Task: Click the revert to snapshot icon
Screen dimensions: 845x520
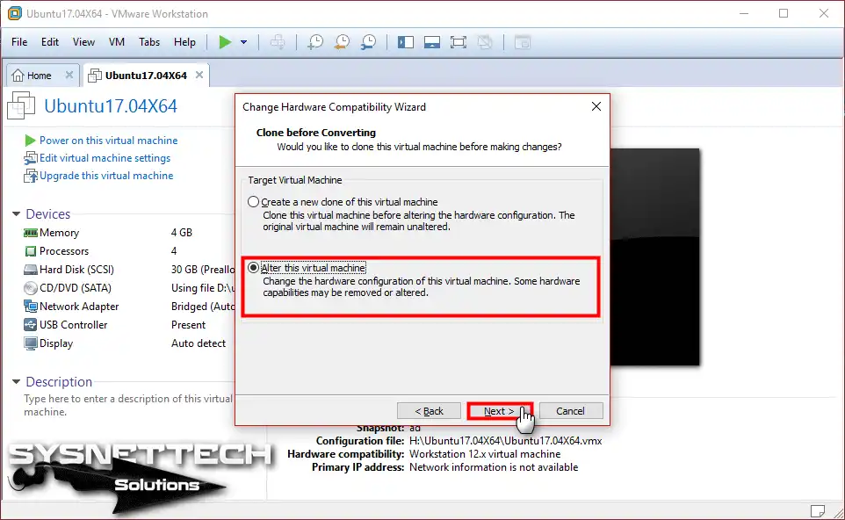Action: click(342, 42)
